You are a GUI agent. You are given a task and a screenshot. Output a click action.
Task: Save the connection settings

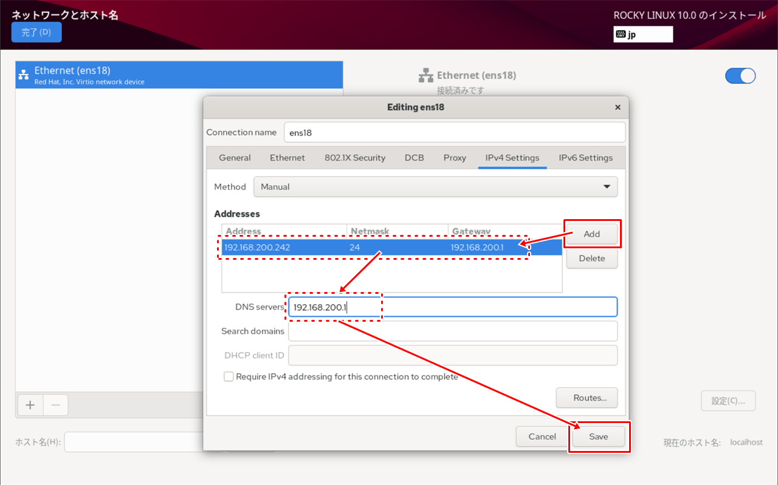598,436
